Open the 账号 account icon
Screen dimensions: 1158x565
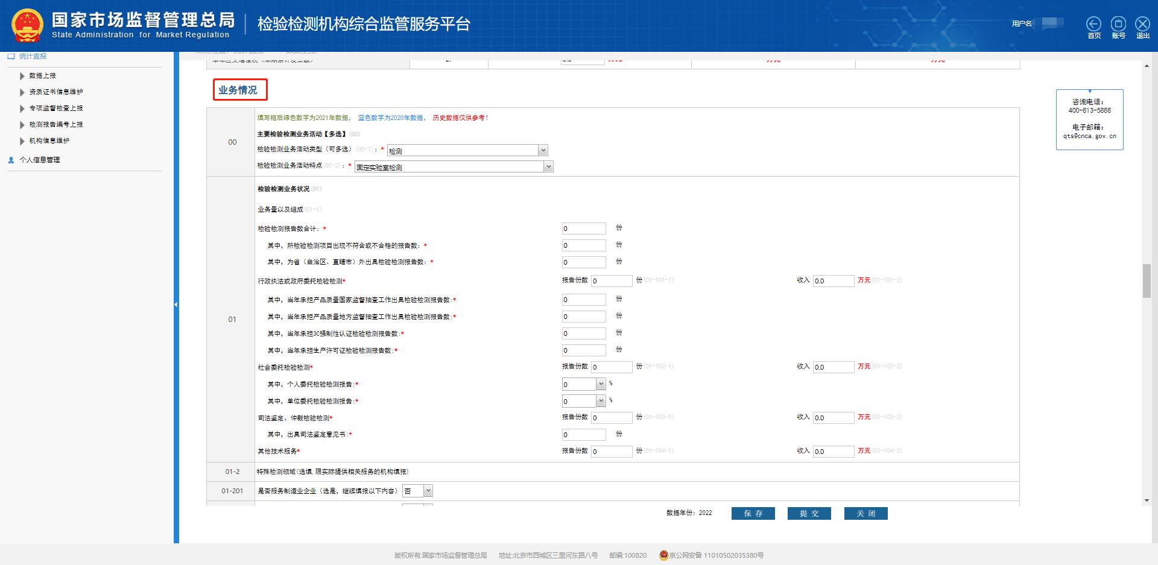1118,24
